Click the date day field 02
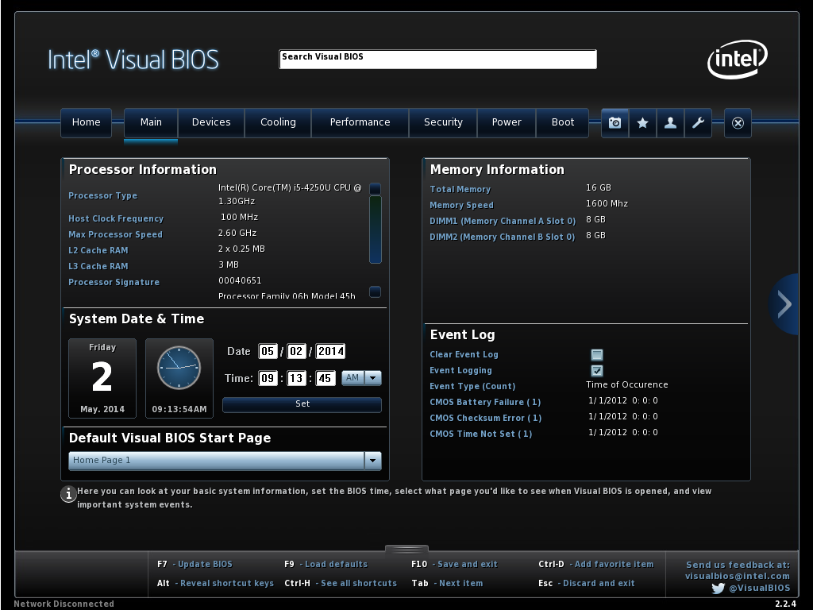 296,352
